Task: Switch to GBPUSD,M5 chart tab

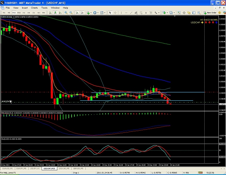Action: (x=78, y=169)
